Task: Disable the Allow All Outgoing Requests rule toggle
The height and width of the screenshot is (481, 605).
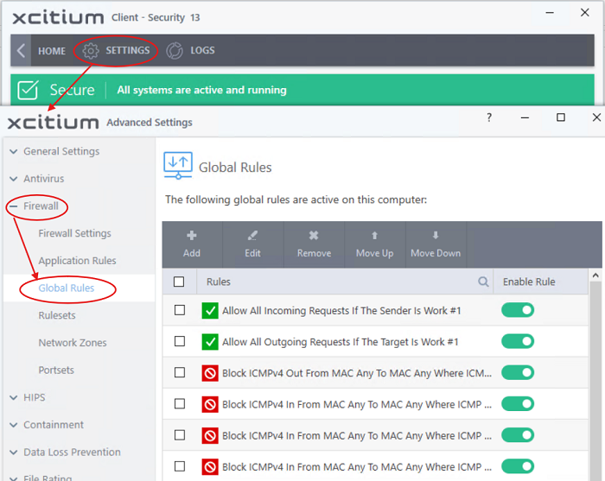Action: pos(518,341)
